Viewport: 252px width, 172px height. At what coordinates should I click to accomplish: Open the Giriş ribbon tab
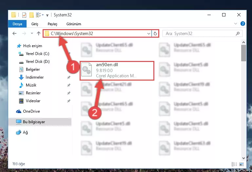click(35, 24)
